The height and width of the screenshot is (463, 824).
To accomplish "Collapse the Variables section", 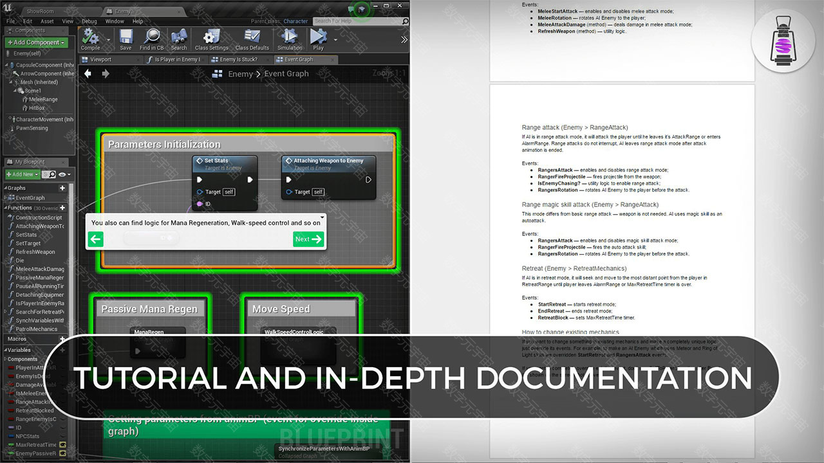I will [x=6, y=350].
